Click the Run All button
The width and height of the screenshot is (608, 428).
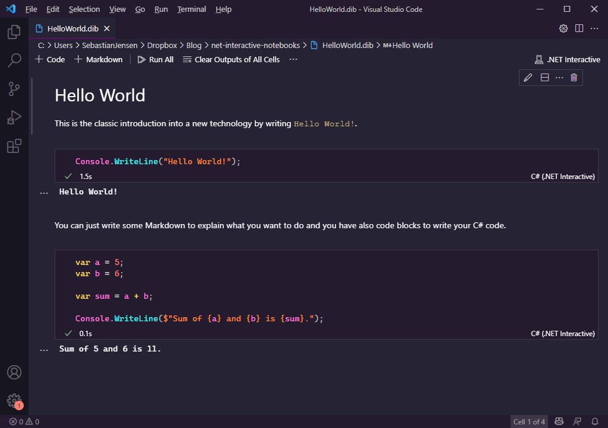point(156,59)
